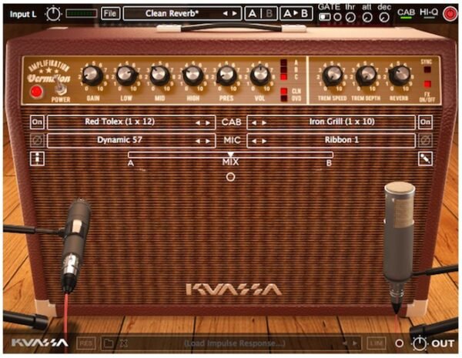Open the impulse response folder icon
This screenshot has width=462, height=358.
[109, 343]
